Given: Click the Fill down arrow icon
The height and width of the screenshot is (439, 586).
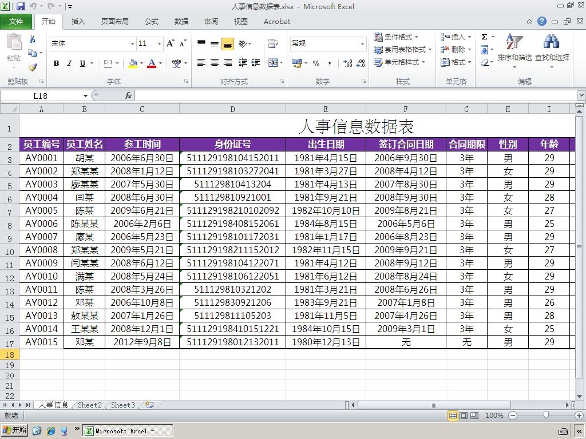Looking at the screenshot, I should point(484,50).
